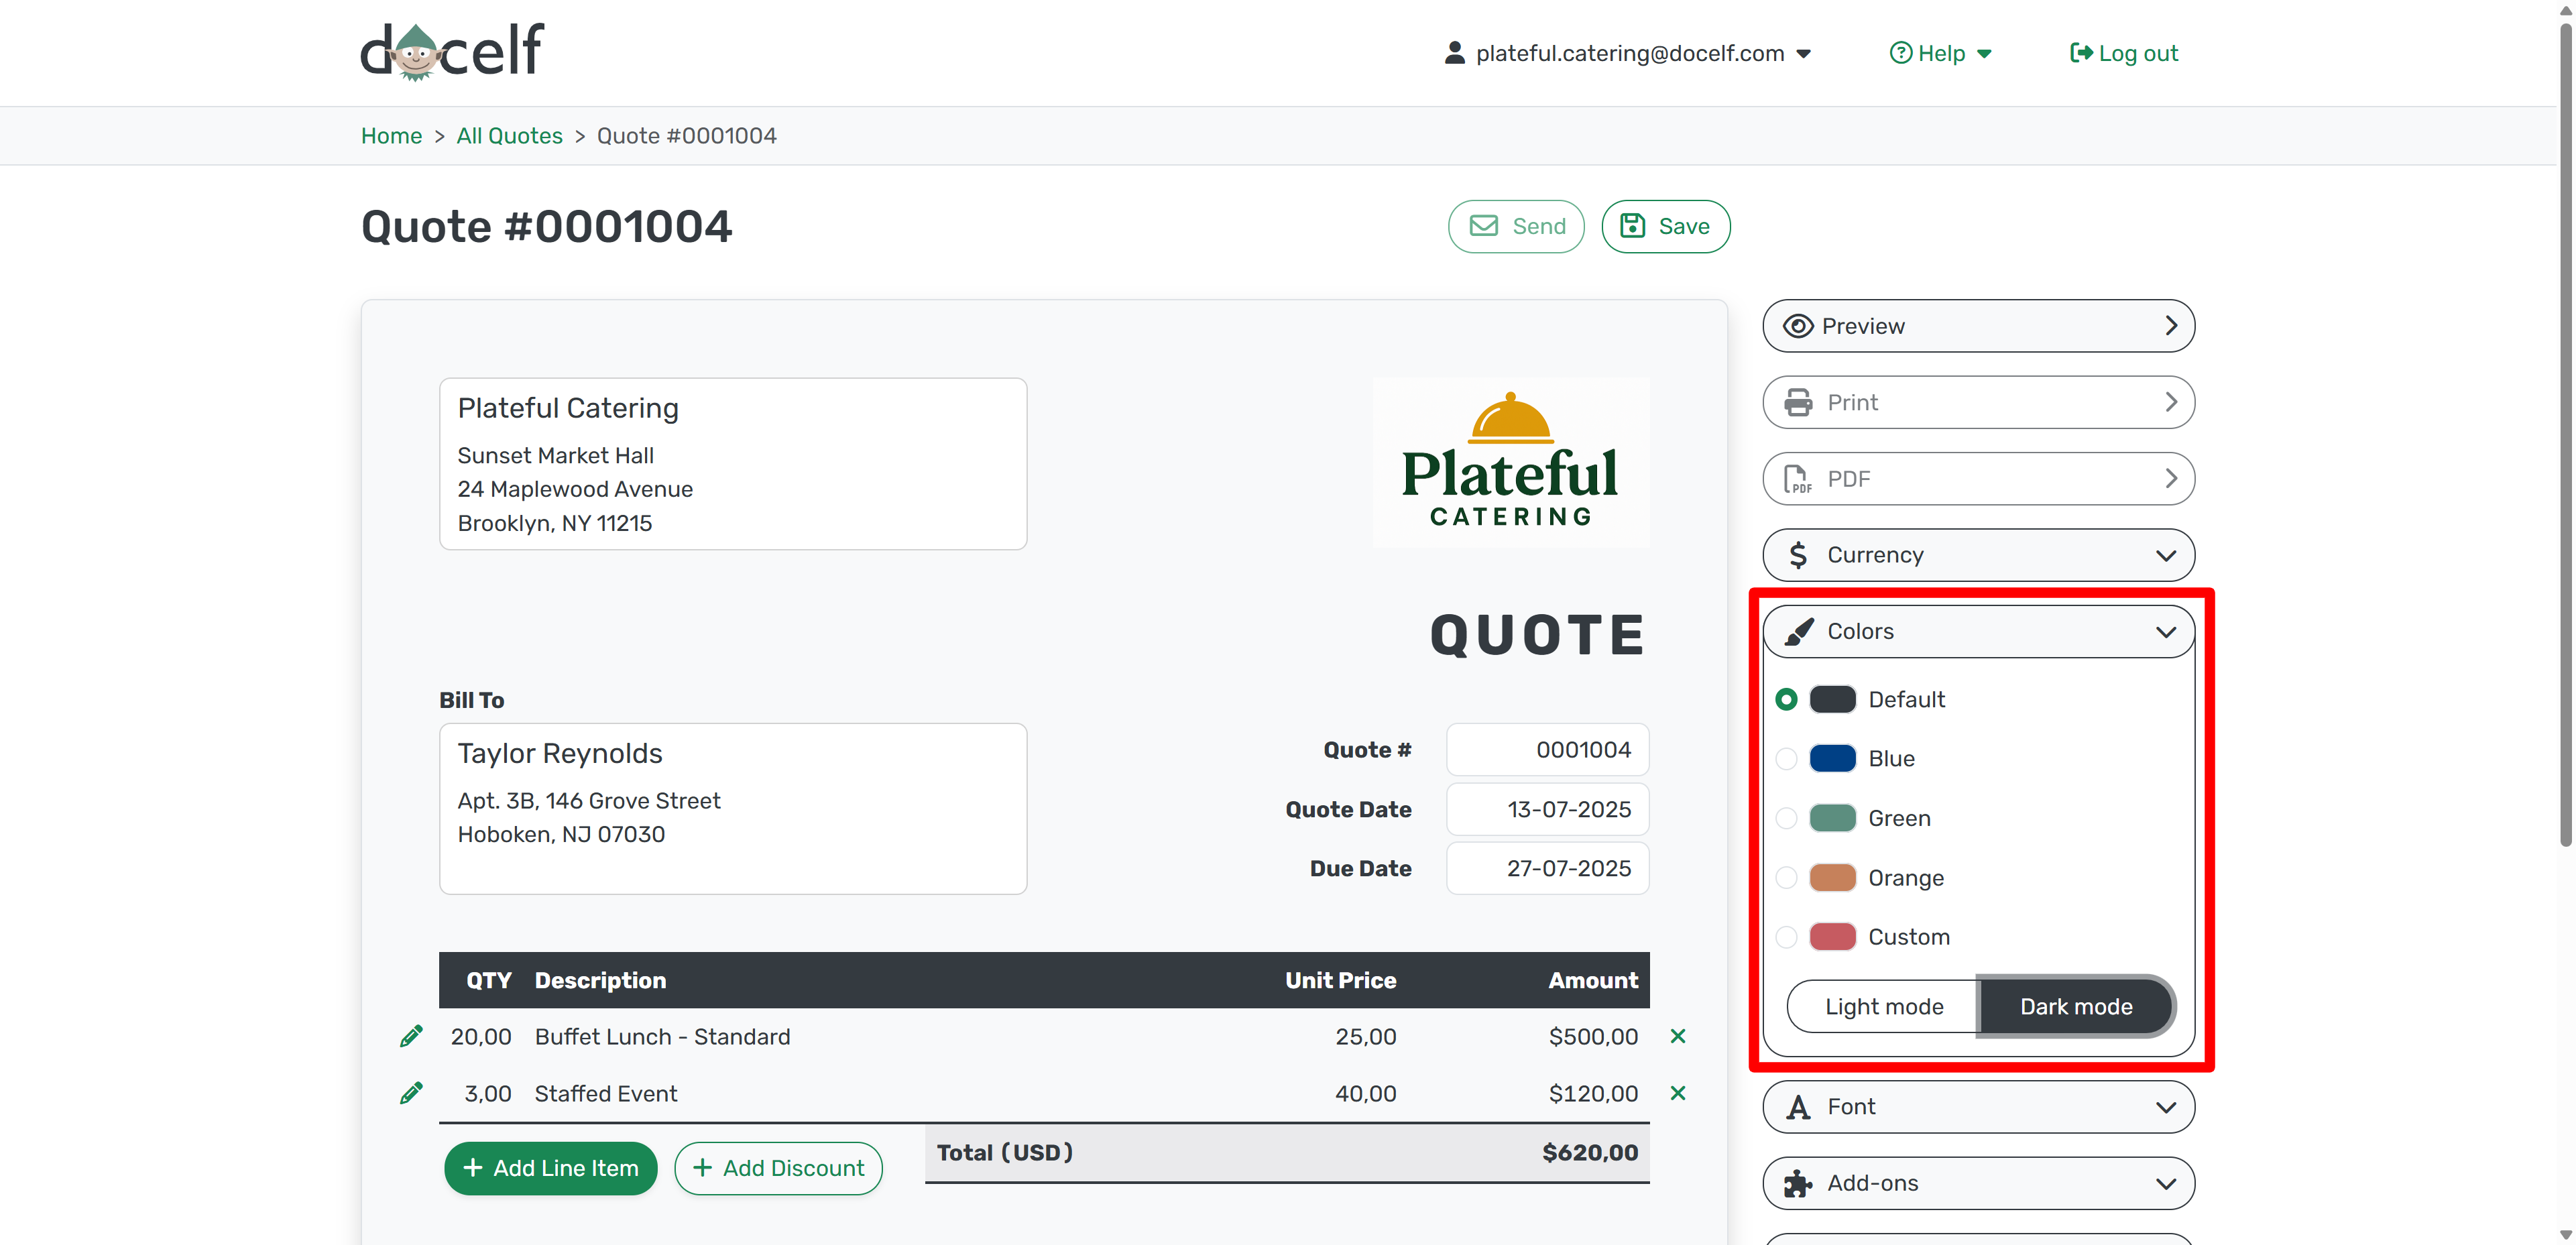Switch to Light mode
The image size is (2576, 1245).
pos(1883,1006)
